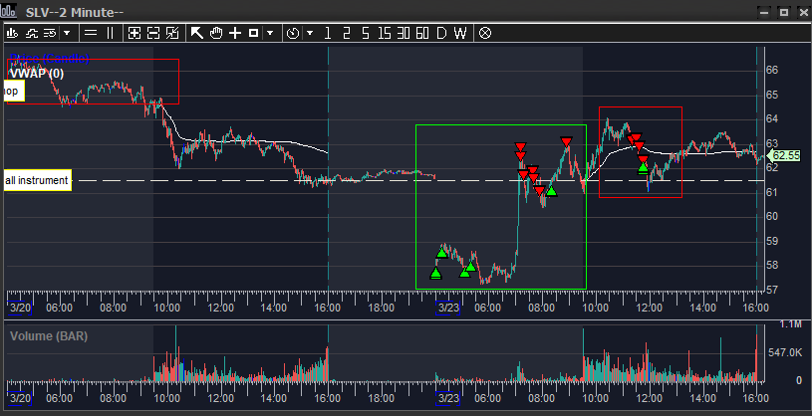812x416 pixels.
Task: Select the horizontal lines tool
Action: point(91,33)
